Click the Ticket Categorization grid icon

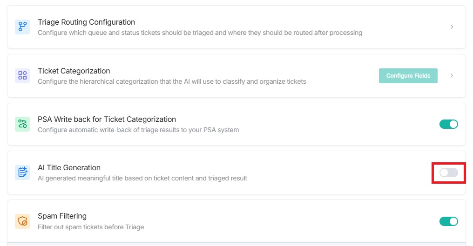click(22, 75)
